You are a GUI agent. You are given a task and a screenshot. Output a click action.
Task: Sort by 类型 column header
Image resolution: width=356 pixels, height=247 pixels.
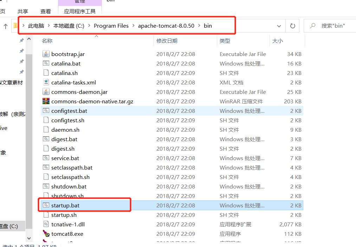(225, 41)
